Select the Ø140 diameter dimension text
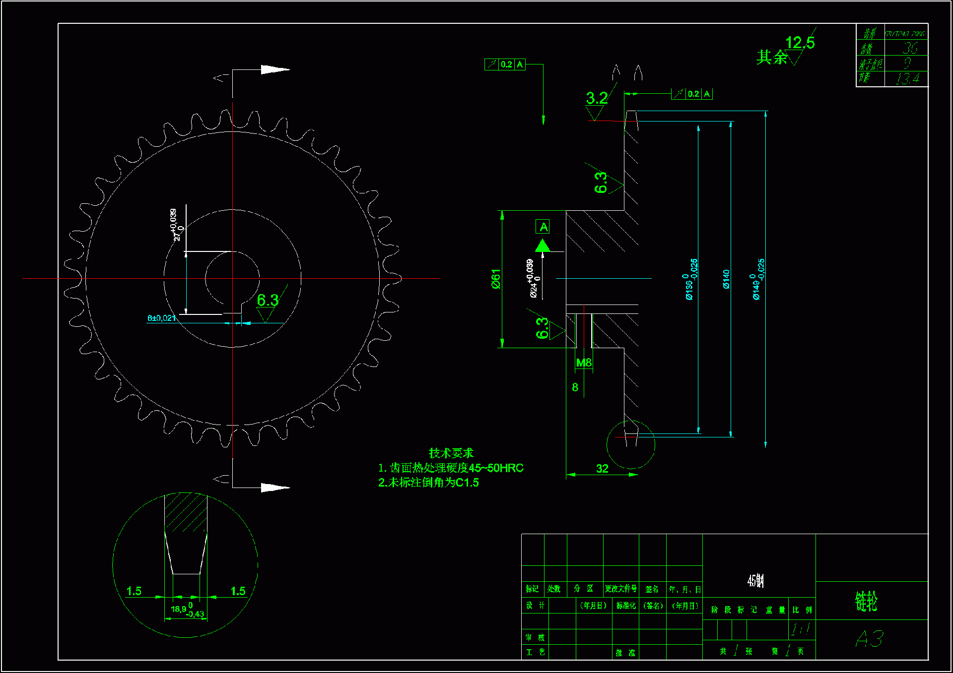 point(726,279)
